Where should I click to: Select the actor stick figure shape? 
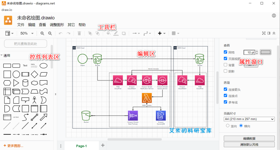click(x=34, y=99)
